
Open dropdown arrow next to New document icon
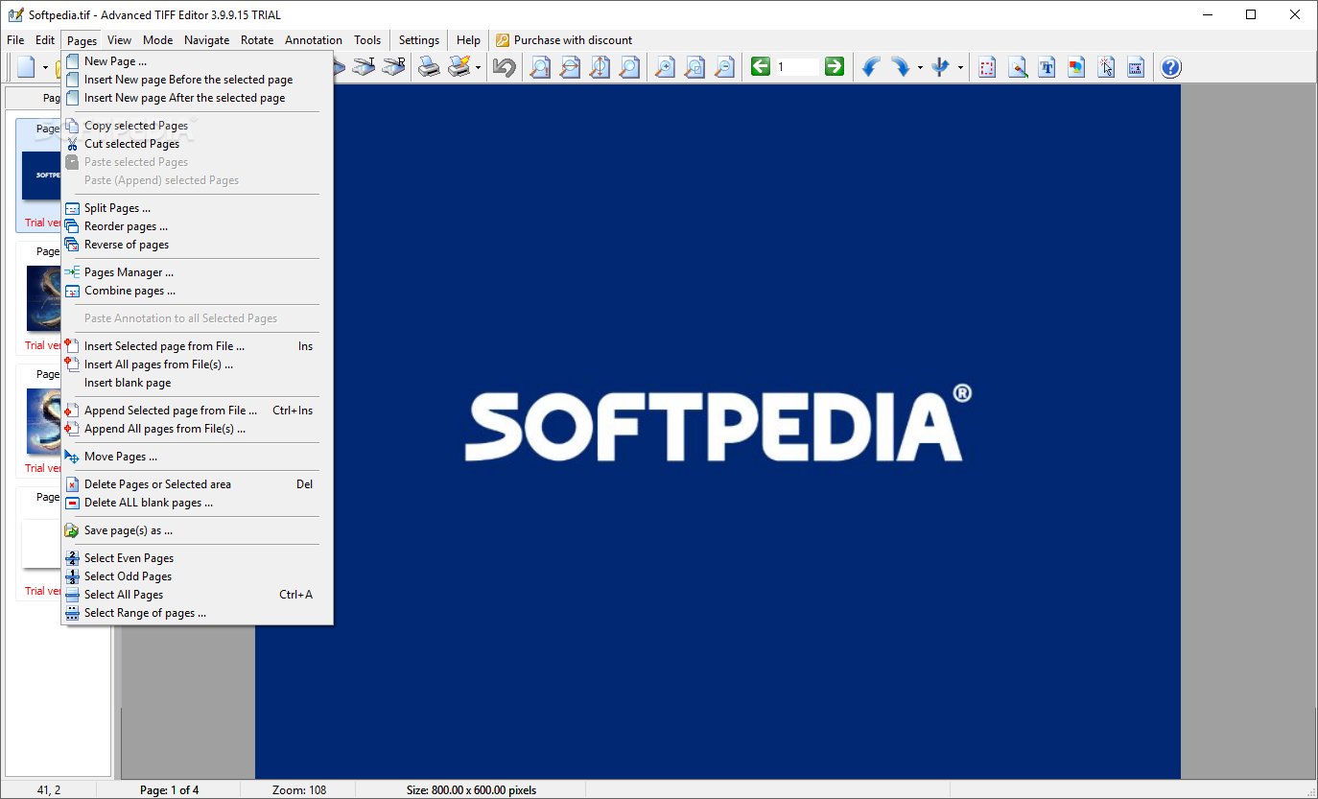(44, 68)
